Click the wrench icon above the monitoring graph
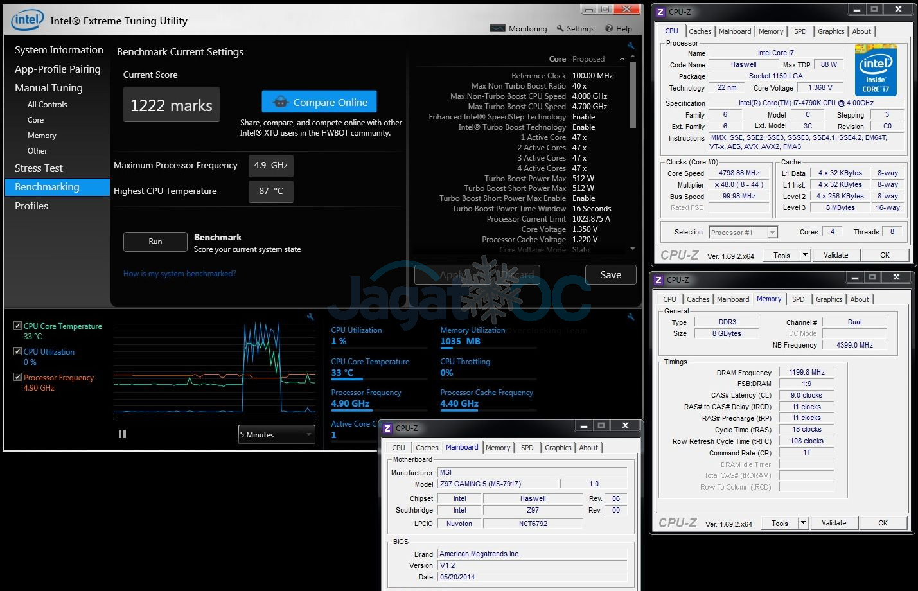Viewport: 918px width, 591px height. coord(310,317)
